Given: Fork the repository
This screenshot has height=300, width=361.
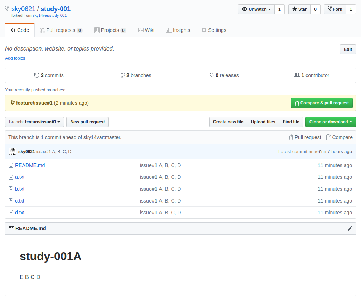Looking at the screenshot, I should click(x=335, y=9).
